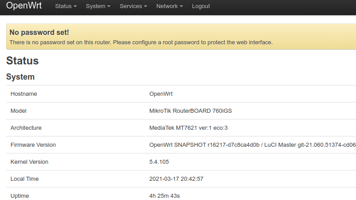Image resolution: width=356 pixels, height=200 pixels.
Task: Expand the Network navigation menu
Action: tap(169, 6)
